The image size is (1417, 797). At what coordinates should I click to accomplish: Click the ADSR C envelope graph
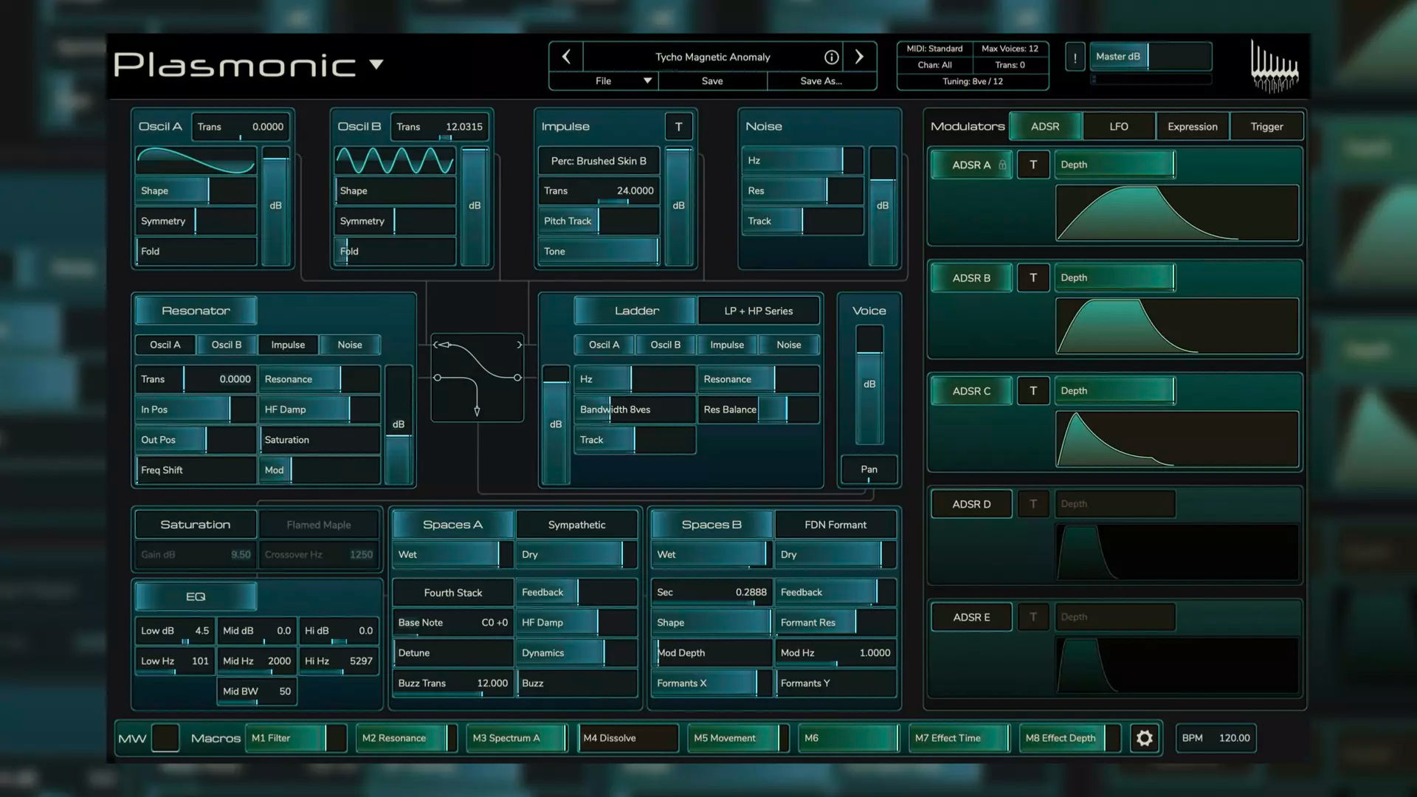[x=1177, y=439]
